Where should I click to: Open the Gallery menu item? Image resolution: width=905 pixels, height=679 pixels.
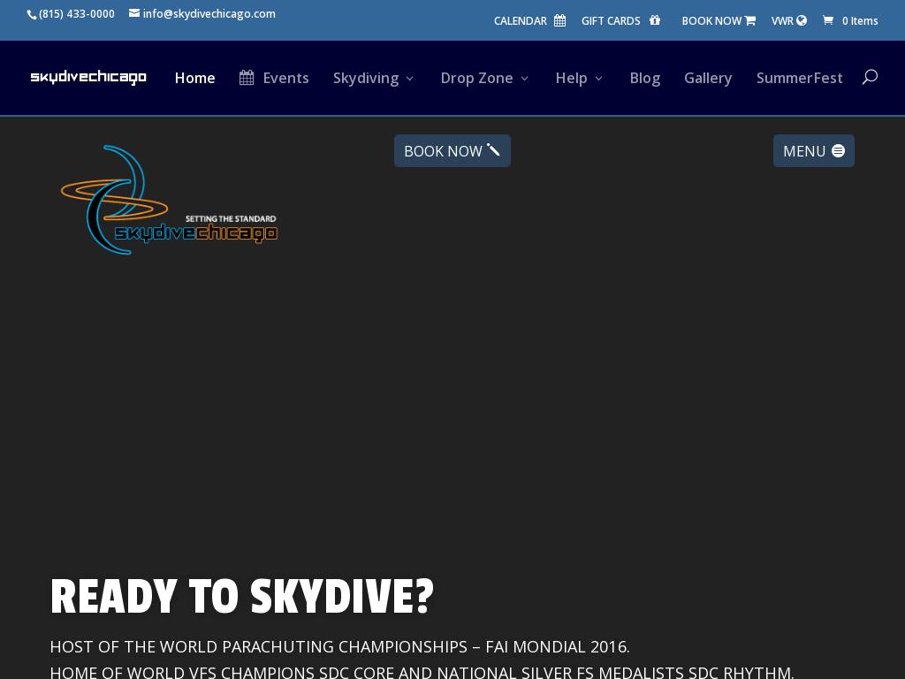(x=708, y=78)
